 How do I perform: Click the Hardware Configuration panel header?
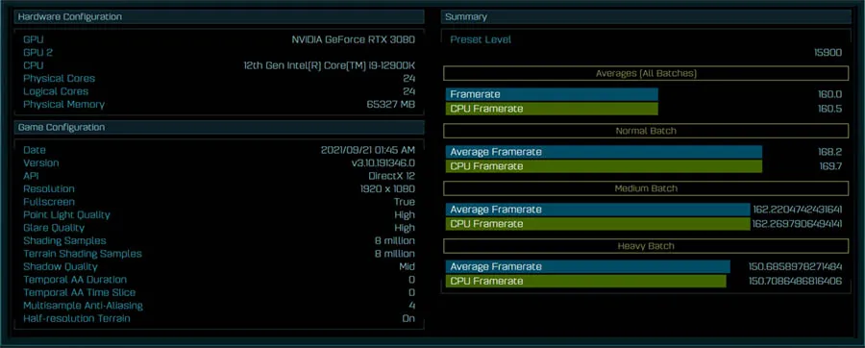coord(219,16)
